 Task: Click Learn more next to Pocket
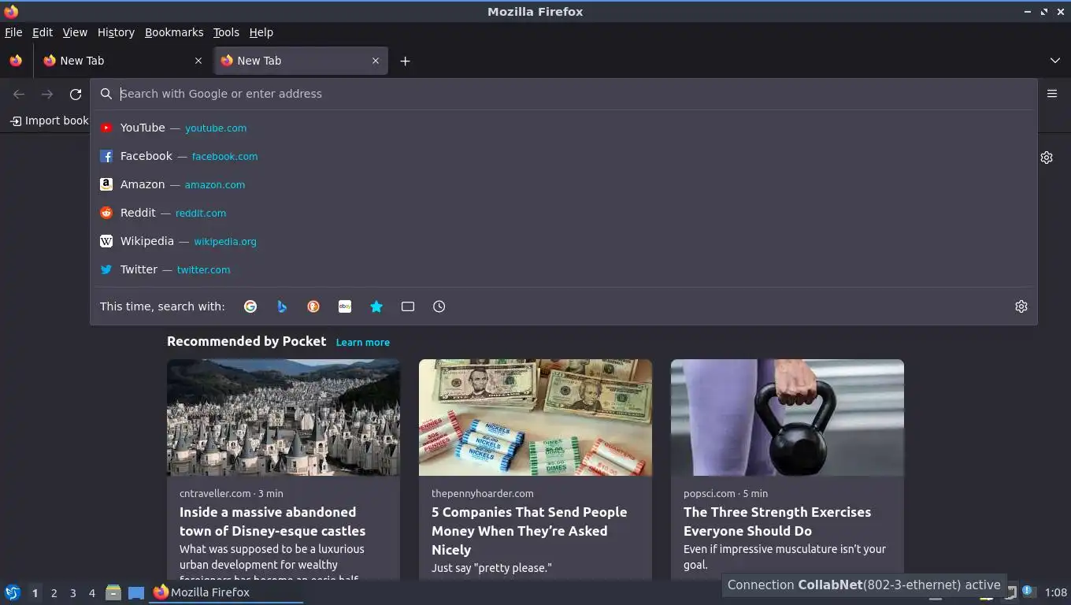point(362,342)
